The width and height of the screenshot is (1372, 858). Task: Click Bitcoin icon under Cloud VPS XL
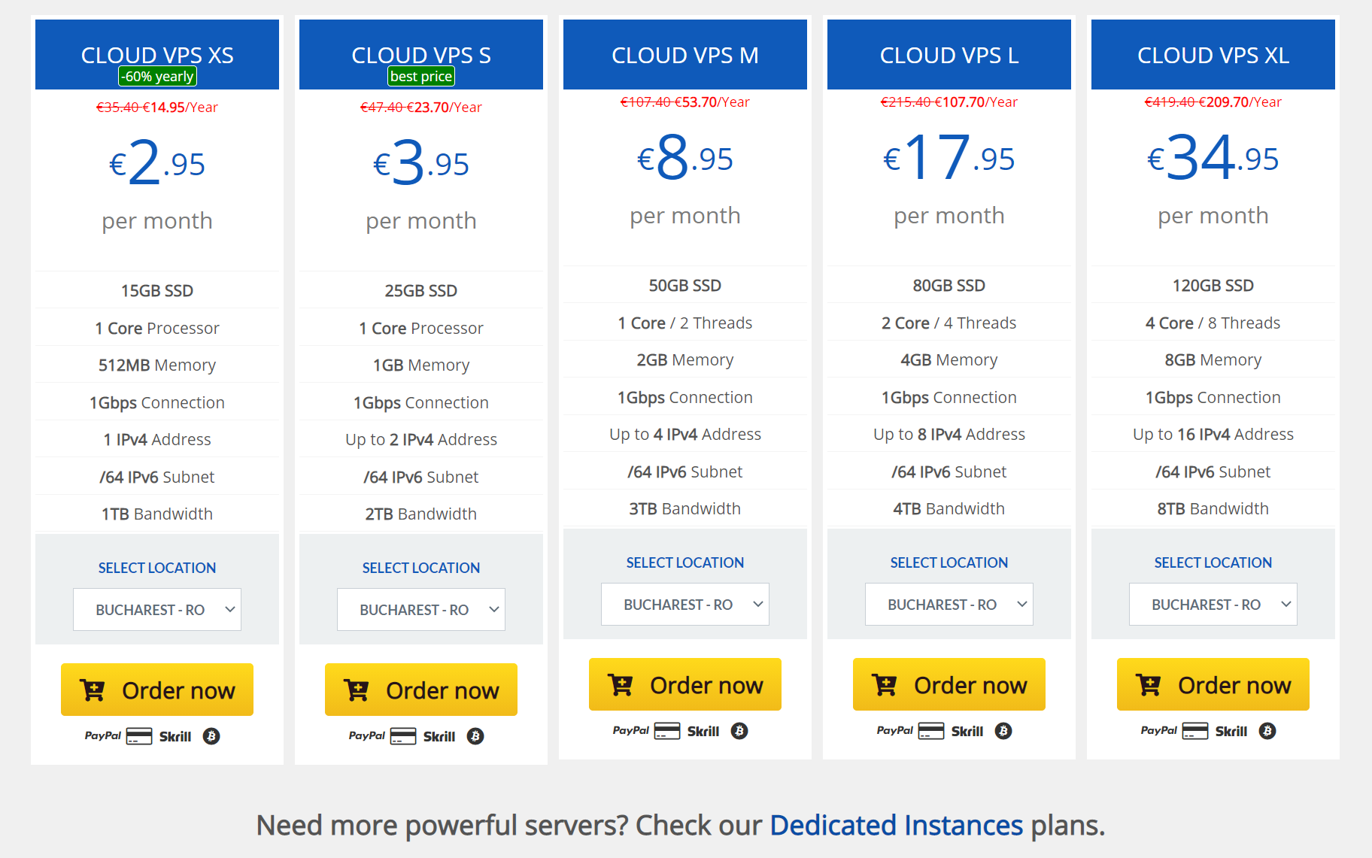(x=1267, y=731)
